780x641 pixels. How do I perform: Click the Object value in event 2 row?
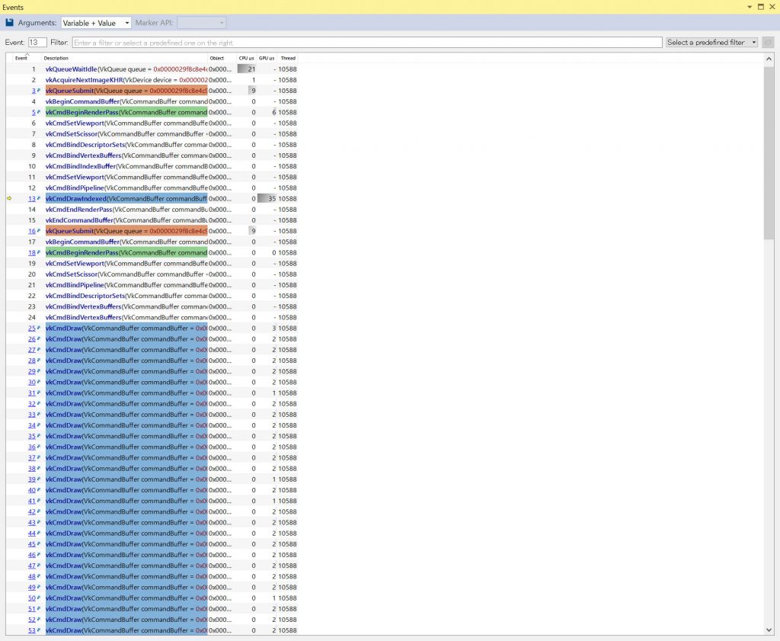(220, 80)
